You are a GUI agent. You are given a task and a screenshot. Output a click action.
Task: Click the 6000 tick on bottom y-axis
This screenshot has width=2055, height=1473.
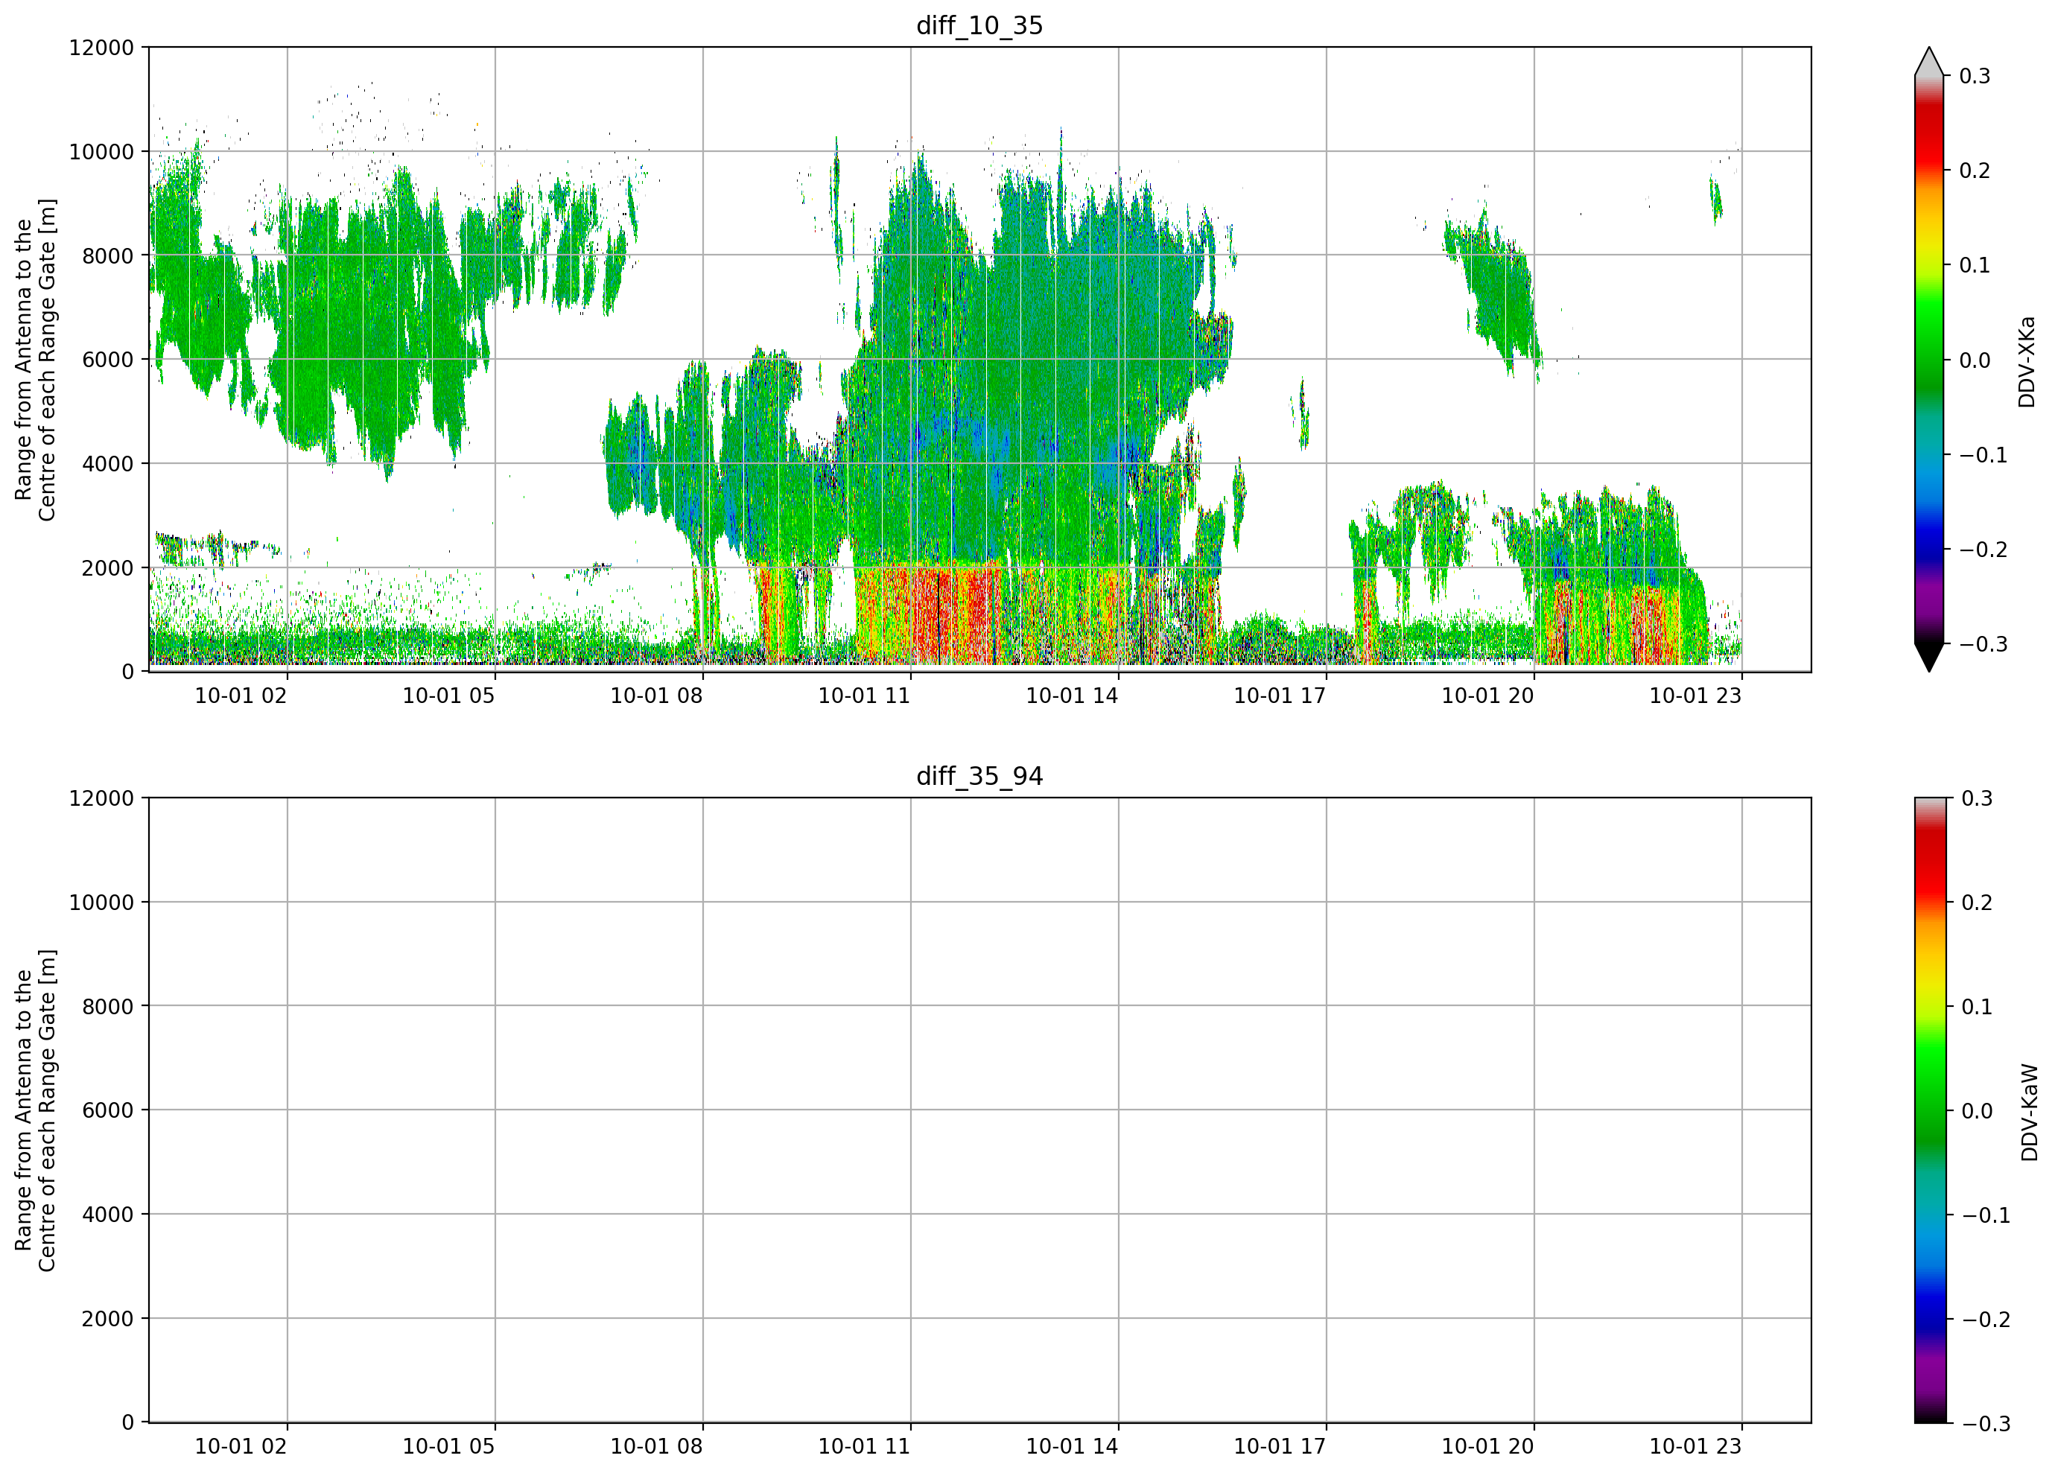click(108, 1110)
